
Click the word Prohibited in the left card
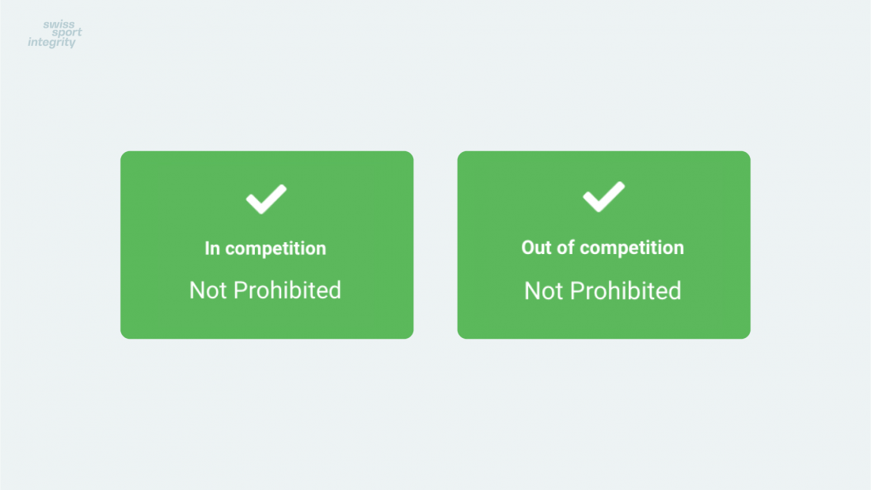[x=287, y=290]
